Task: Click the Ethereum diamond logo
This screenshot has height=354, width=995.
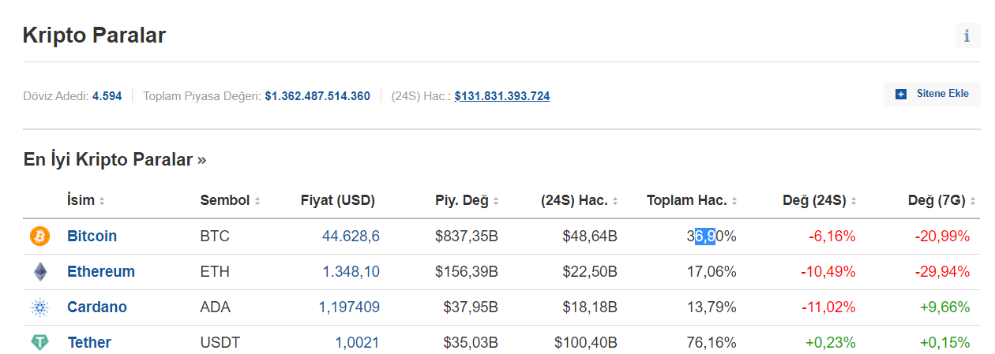Action: pyautogui.click(x=39, y=272)
